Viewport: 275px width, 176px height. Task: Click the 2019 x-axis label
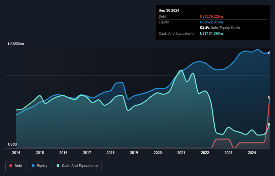(x=134, y=153)
